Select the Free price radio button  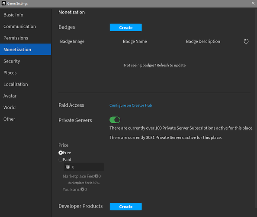click(x=61, y=153)
